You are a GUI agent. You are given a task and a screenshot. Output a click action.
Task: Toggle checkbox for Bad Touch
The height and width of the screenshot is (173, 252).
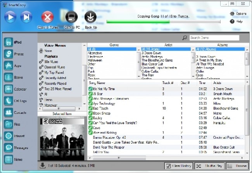pyautogui.click(x=90, y=108)
